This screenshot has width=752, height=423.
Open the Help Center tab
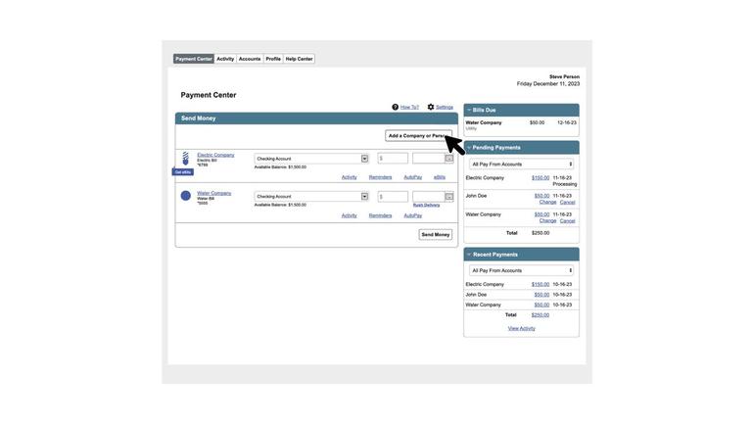point(299,59)
